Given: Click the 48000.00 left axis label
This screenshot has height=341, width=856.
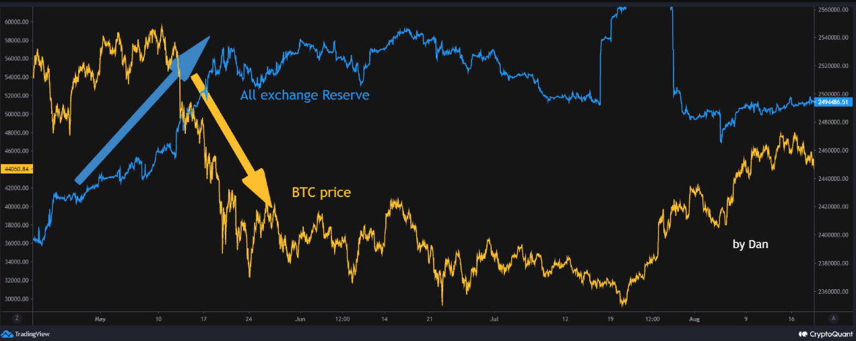Looking at the screenshot, I should coord(16,132).
